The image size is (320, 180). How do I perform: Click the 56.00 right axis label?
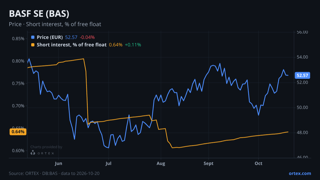point(302,32)
